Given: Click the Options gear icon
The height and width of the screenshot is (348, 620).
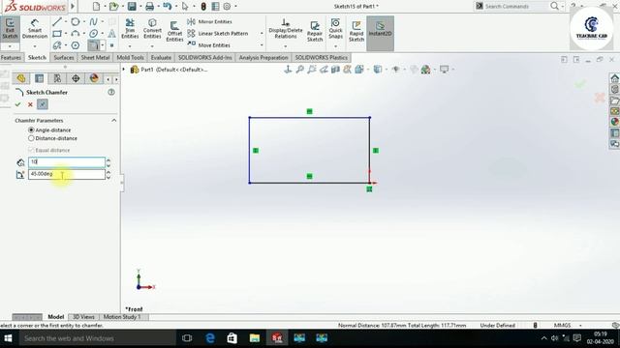Looking at the screenshot, I should (227, 7).
